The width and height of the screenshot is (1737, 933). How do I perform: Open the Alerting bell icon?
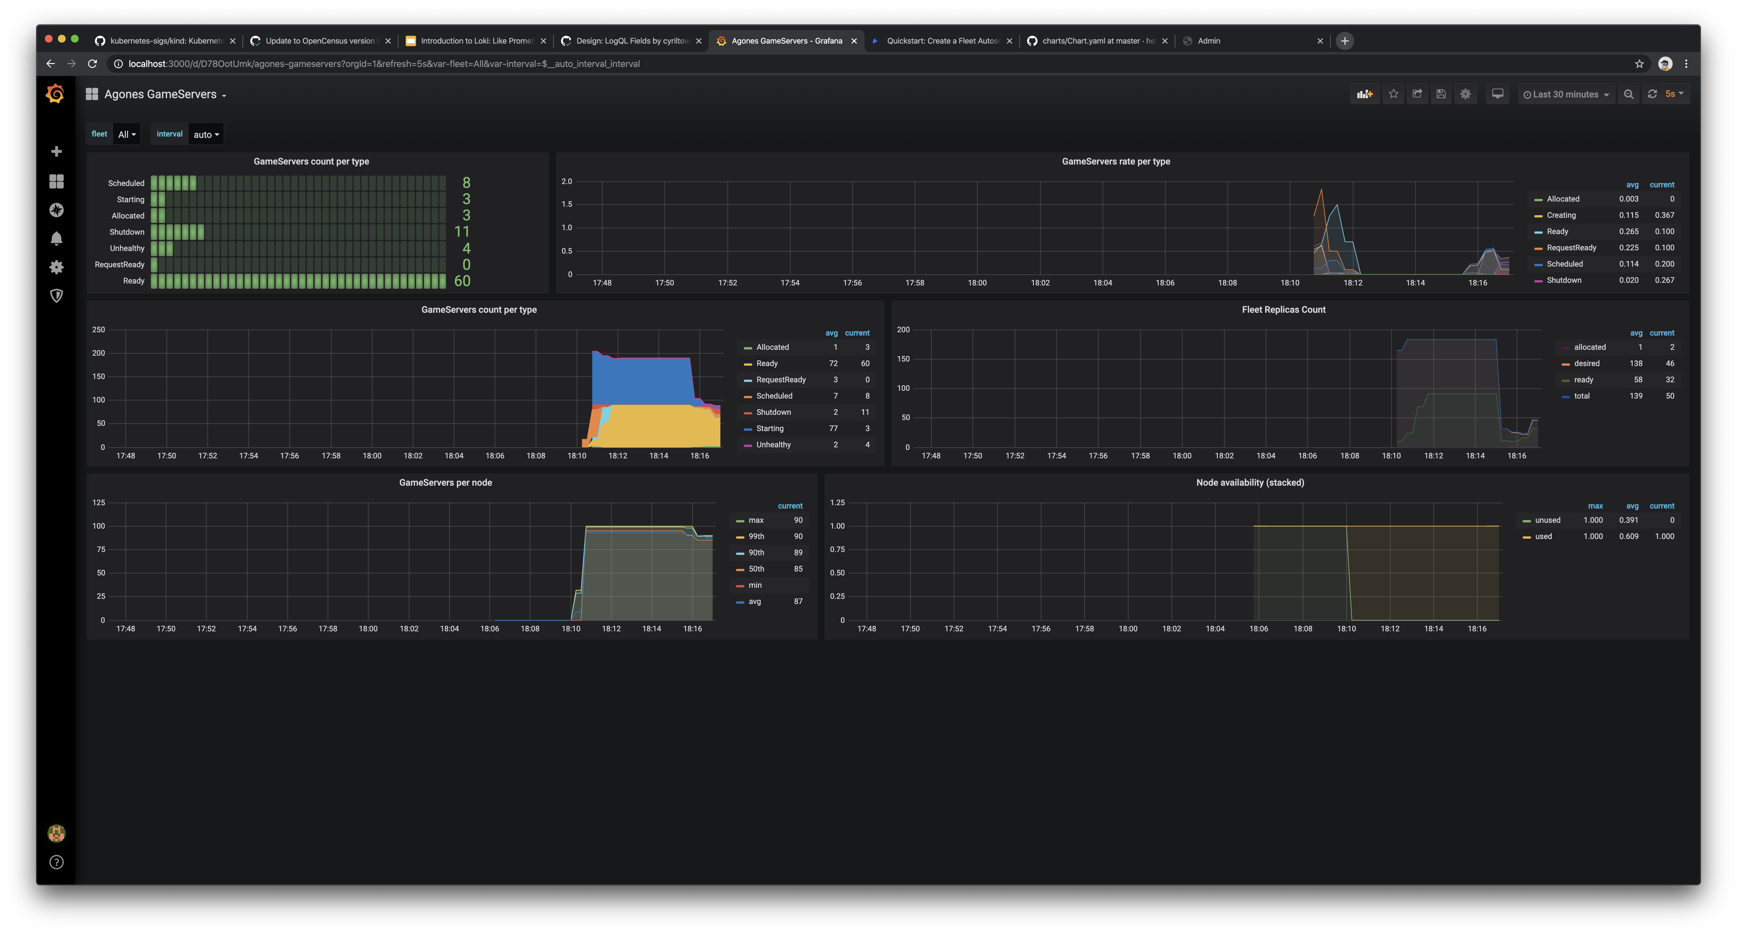57,238
